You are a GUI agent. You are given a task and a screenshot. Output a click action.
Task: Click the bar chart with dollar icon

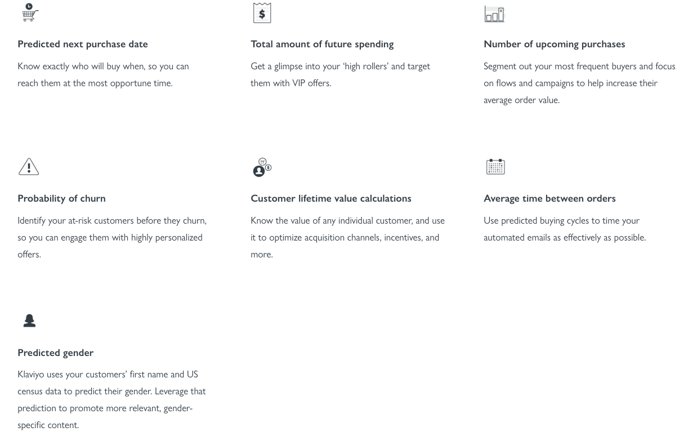[495, 14]
